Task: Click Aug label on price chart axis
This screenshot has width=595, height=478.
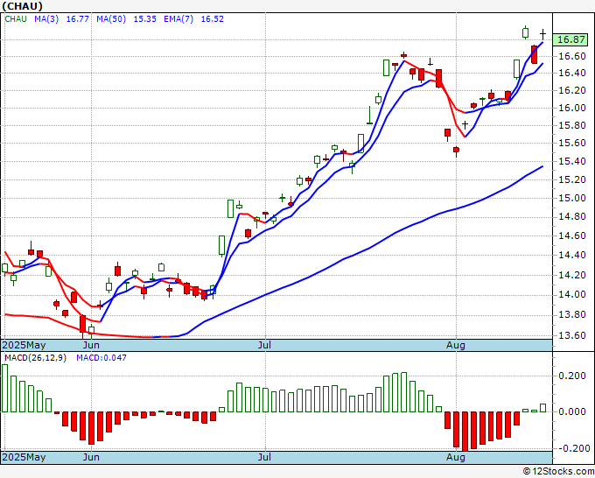Action: point(456,345)
